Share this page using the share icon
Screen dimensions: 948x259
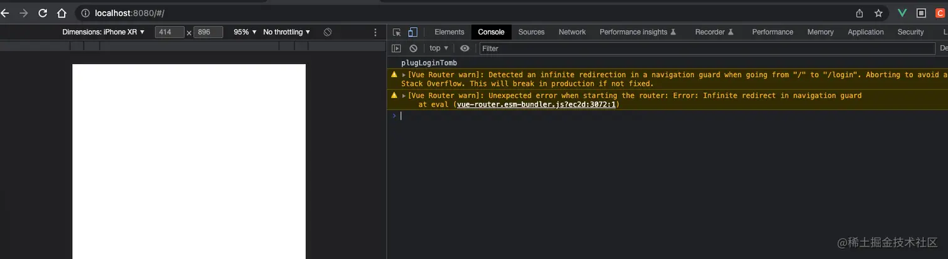(x=860, y=13)
